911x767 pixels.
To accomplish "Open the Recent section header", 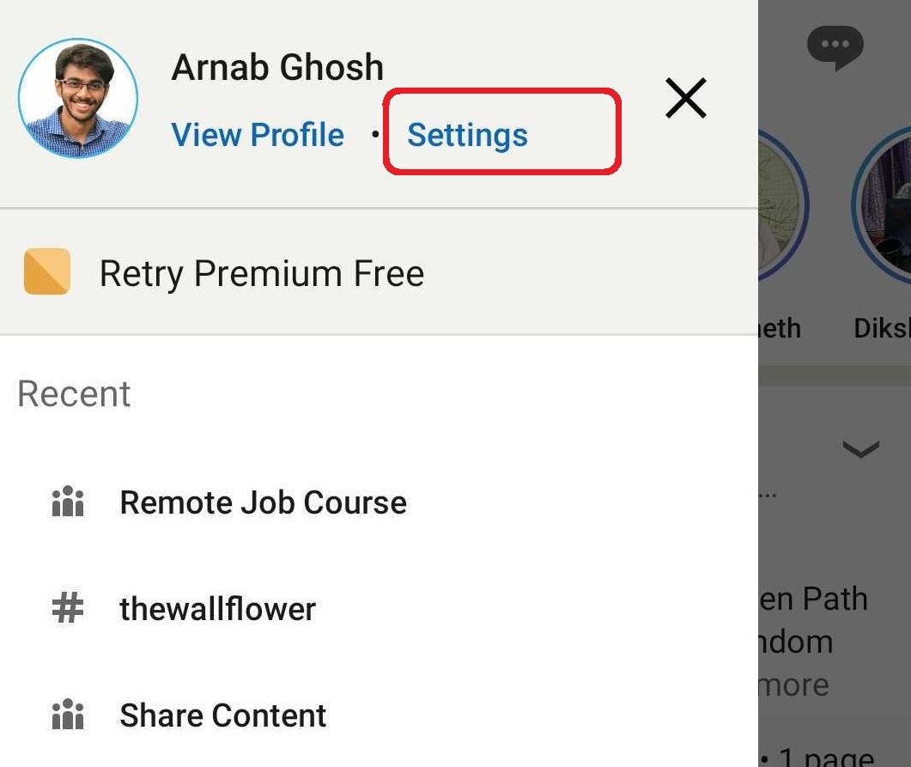I will 73,393.
